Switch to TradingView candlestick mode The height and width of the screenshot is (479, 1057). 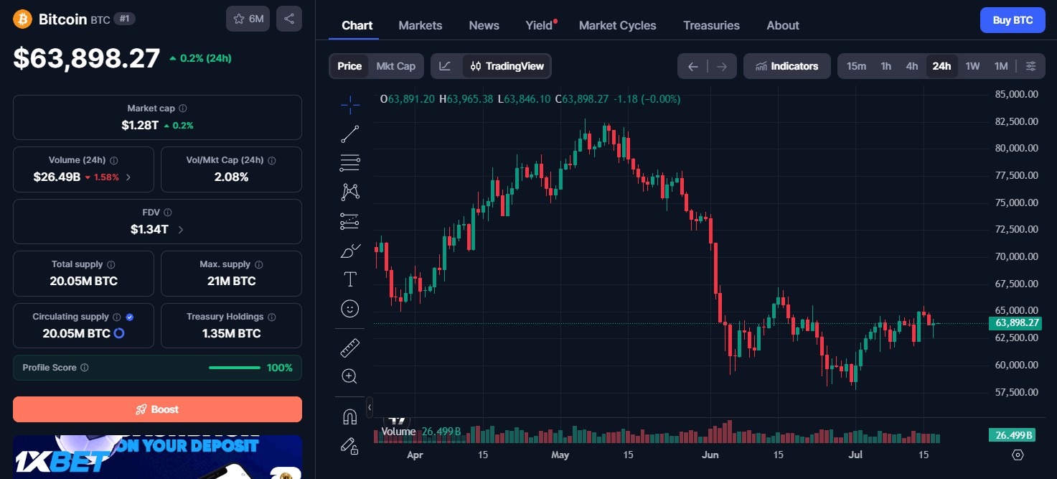[x=507, y=66]
